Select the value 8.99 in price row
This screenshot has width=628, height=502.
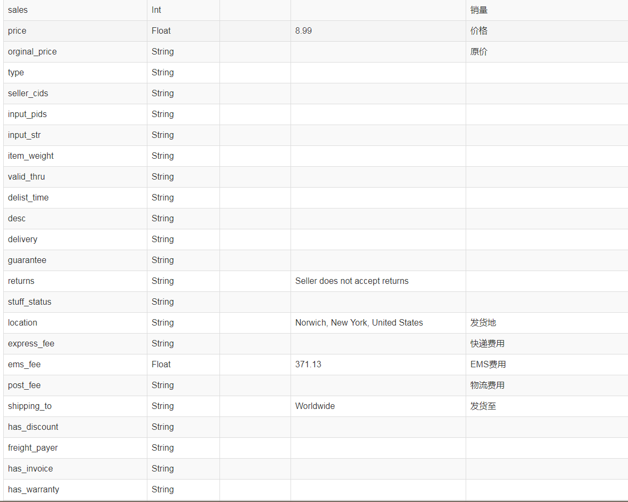[x=303, y=30]
